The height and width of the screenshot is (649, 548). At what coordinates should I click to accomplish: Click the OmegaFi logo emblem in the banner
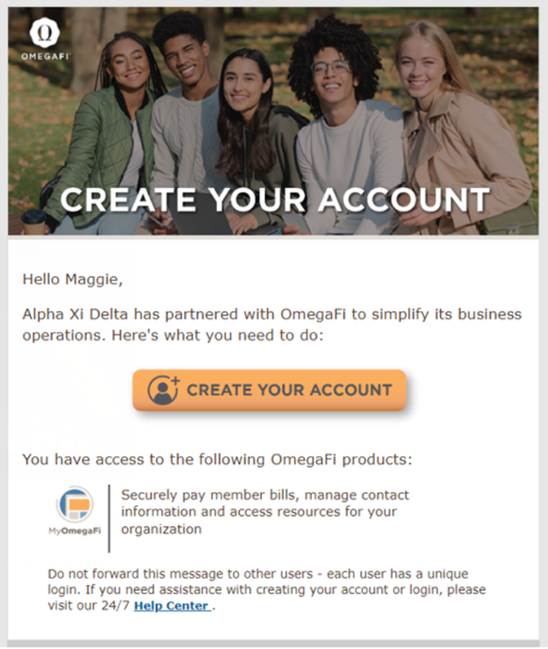(44, 33)
